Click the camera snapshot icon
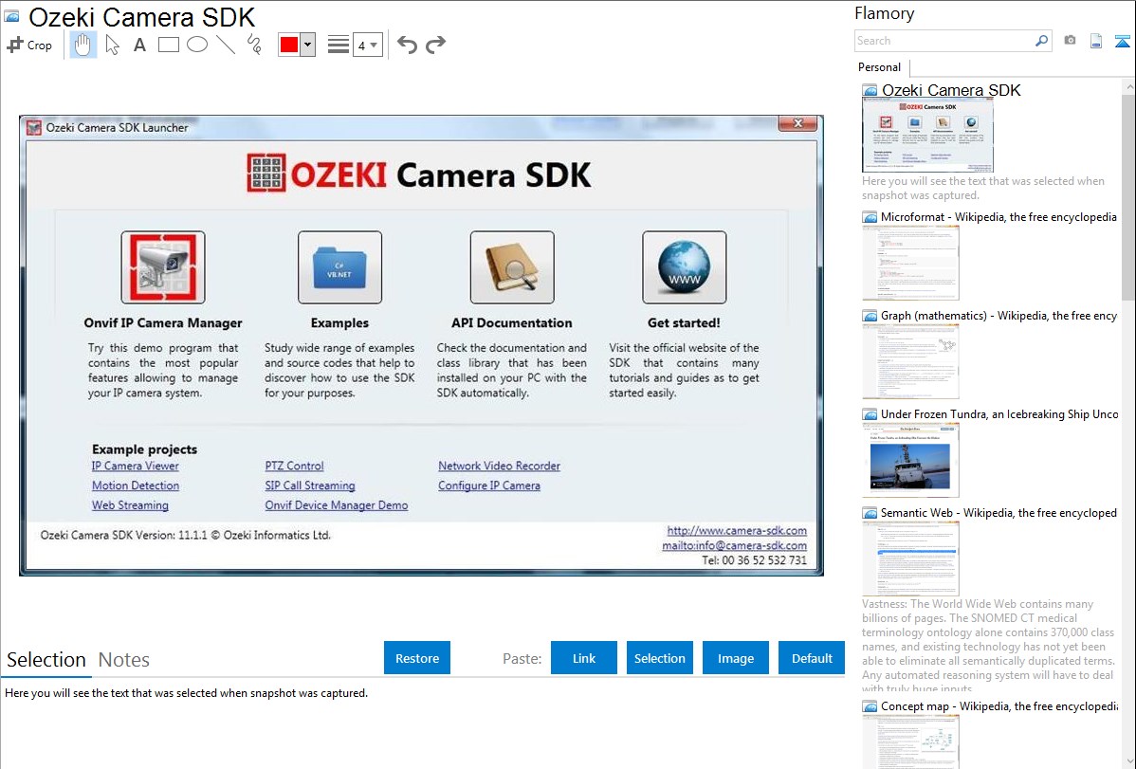This screenshot has width=1136, height=769. [x=1070, y=41]
